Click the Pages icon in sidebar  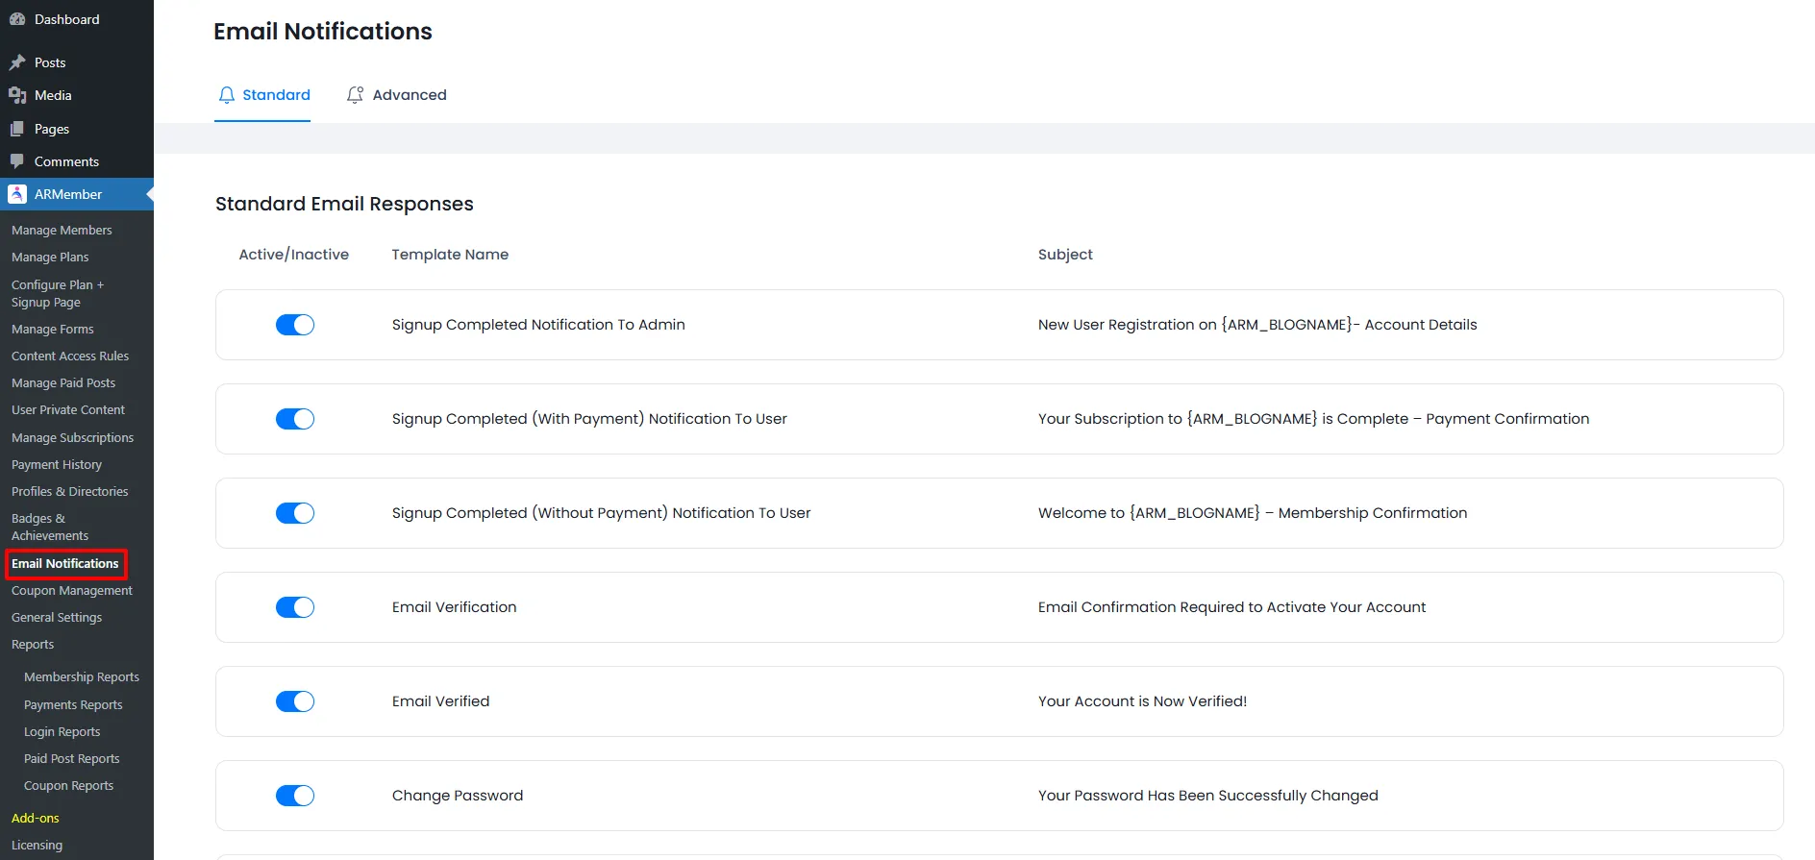coord(17,129)
